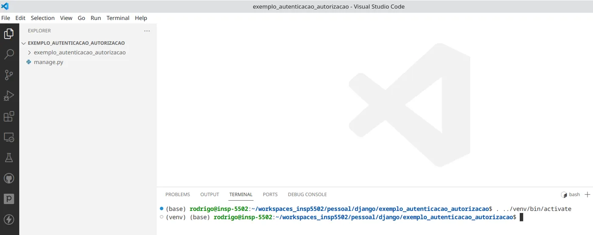Open the Help menu
This screenshot has width=593, height=235.
tap(141, 18)
